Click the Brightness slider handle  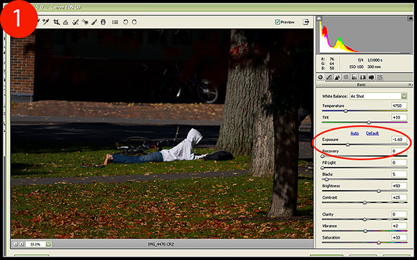(x=379, y=191)
